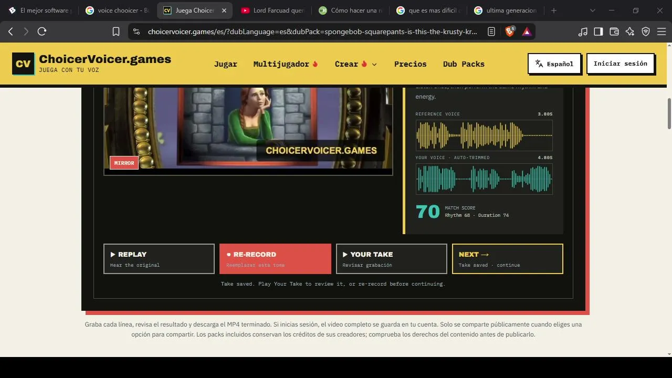Go forward using the browser forward arrow
The width and height of the screenshot is (672, 378).
(26, 31)
